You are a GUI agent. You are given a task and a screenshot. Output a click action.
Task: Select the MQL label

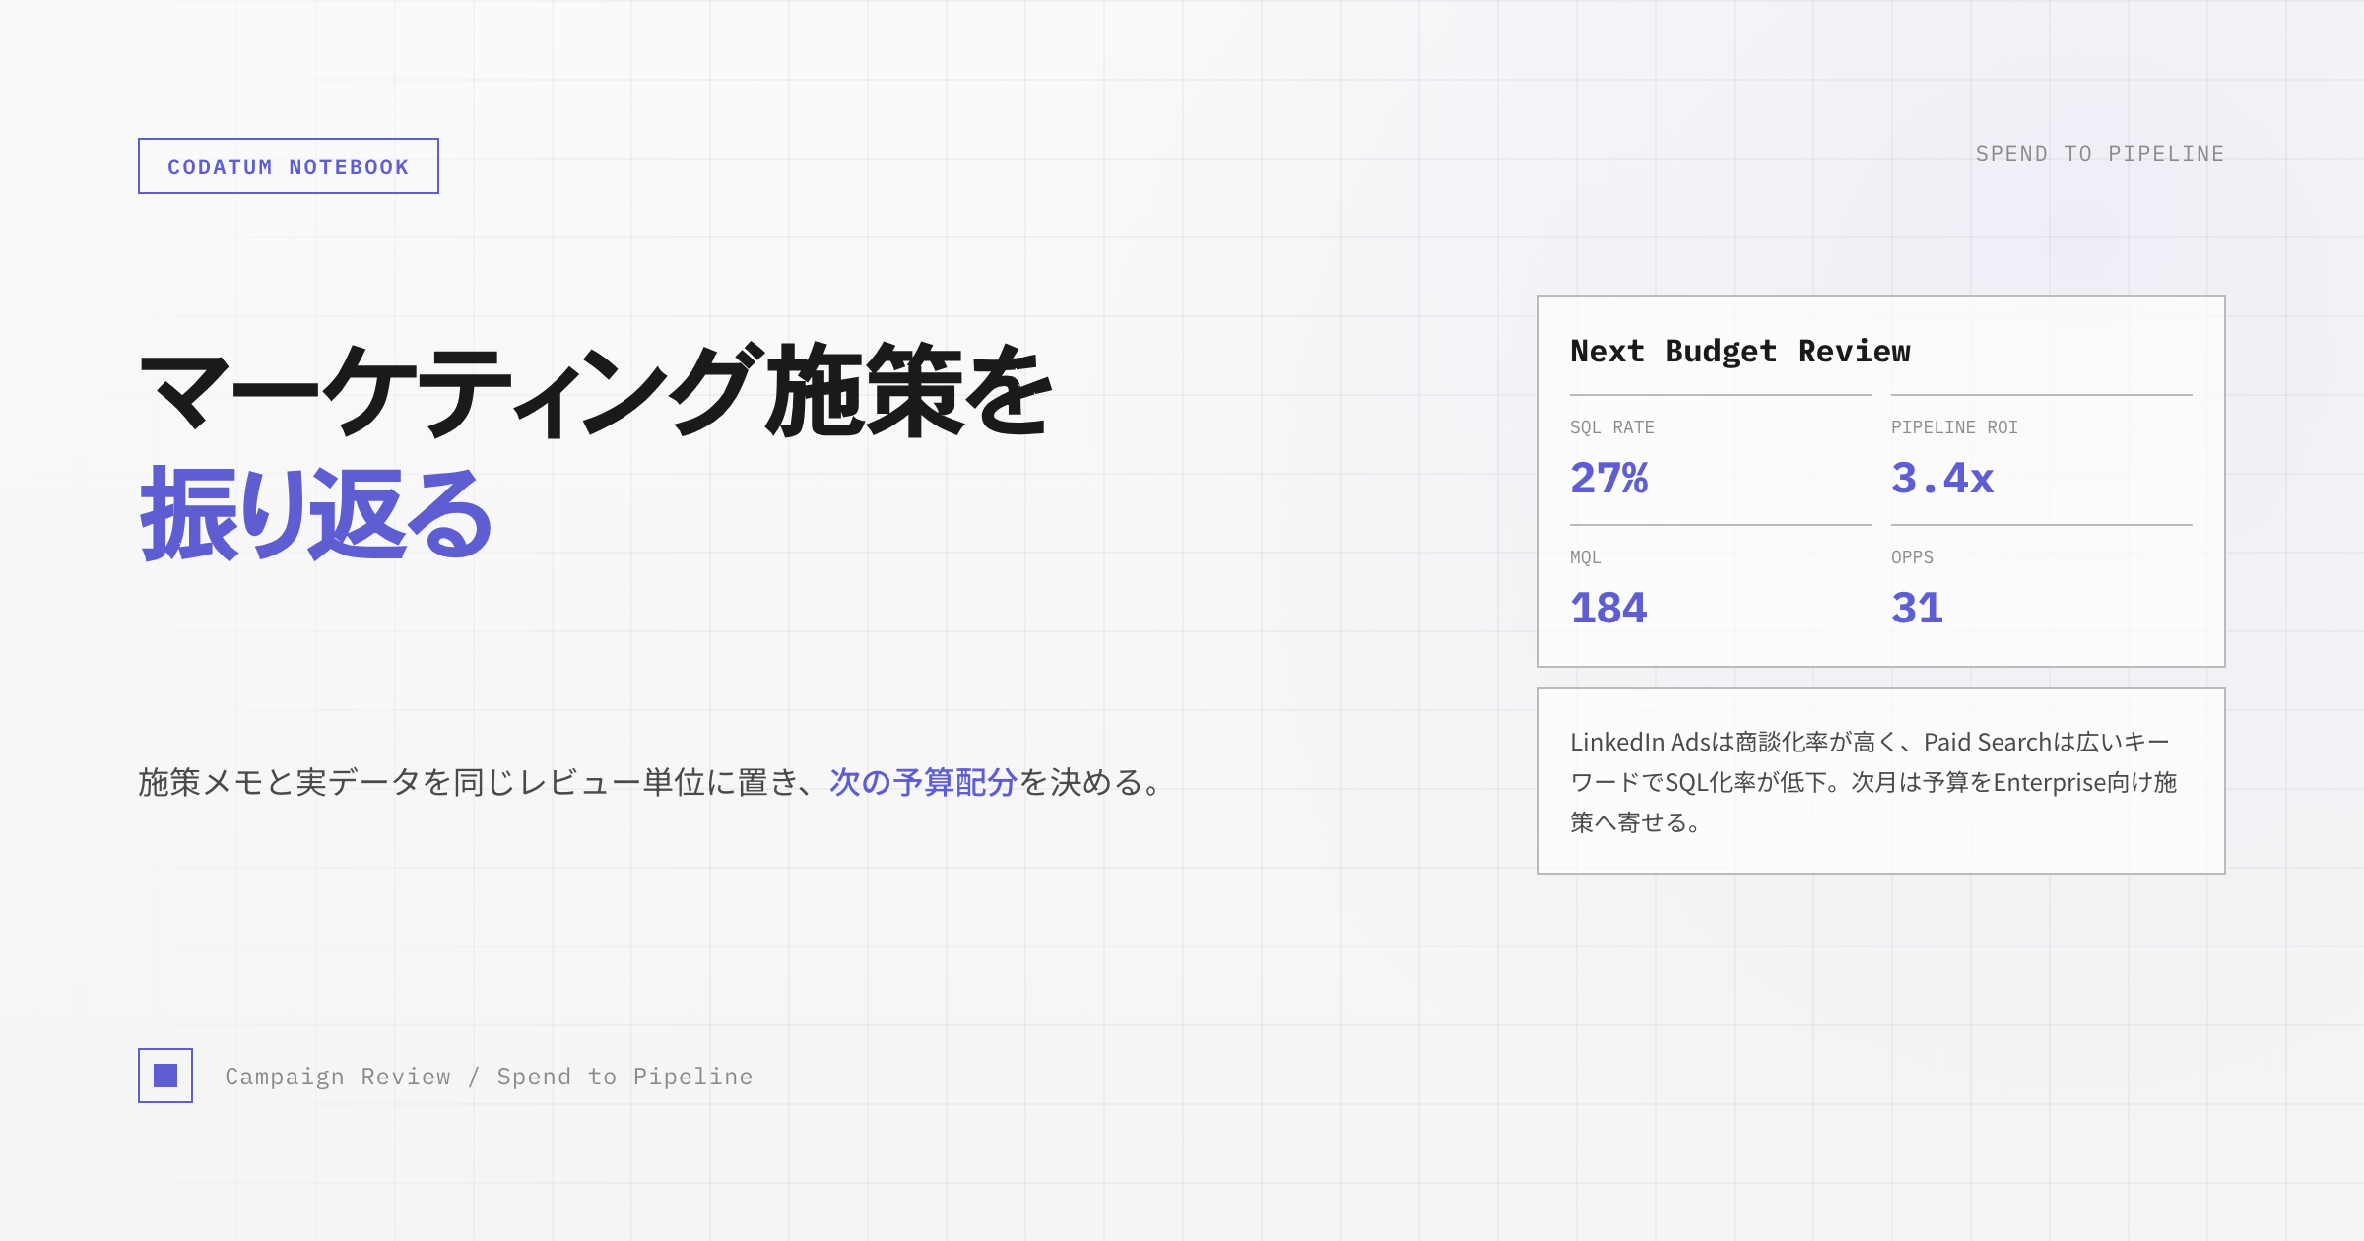click(x=1586, y=557)
